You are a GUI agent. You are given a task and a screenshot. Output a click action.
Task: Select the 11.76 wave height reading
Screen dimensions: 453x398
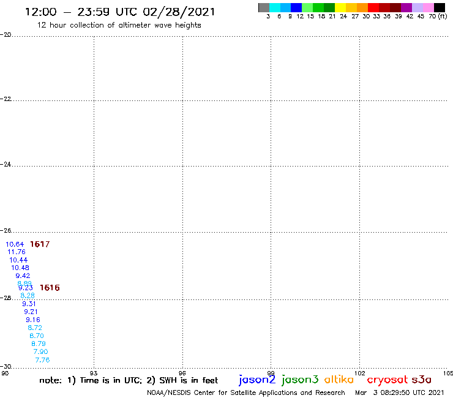17,252
